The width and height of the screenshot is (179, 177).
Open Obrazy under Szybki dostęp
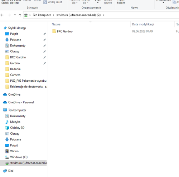click(x=15, y=51)
